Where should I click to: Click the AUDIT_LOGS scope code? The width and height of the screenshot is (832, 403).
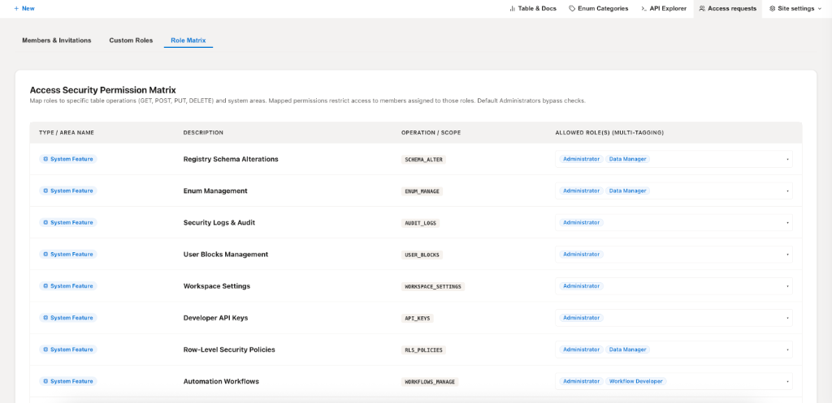pyautogui.click(x=420, y=223)
